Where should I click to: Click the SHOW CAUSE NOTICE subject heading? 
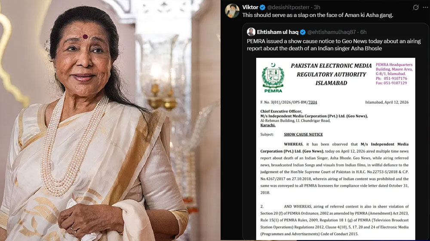pyautogui.click(x=303, y=134)
